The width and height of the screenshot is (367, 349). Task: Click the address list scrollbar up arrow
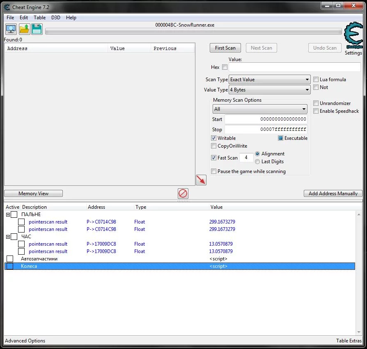coord(359,214)
